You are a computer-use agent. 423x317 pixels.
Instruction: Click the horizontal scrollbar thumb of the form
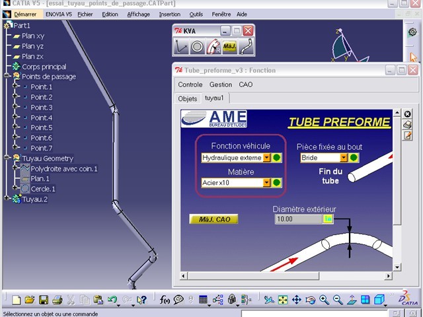pyautogui.click(x=254, y=276)
